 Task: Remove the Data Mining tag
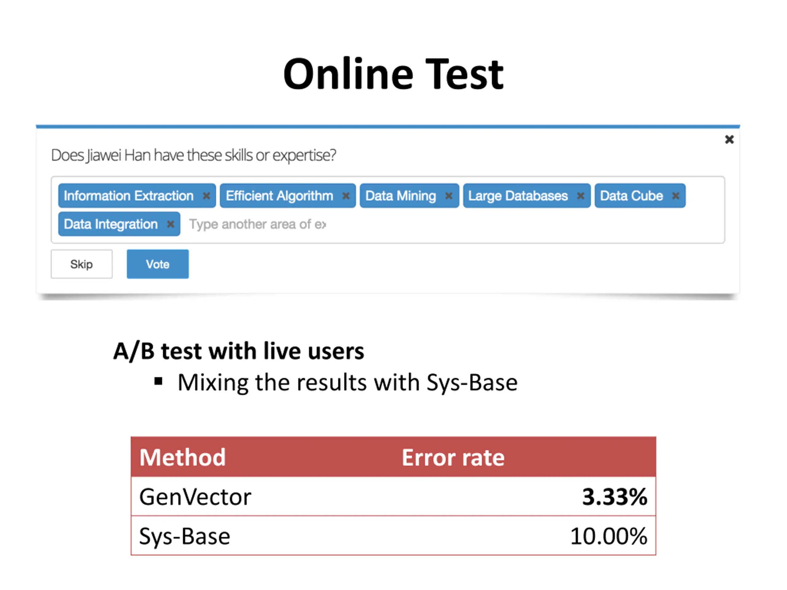point(449,196)
